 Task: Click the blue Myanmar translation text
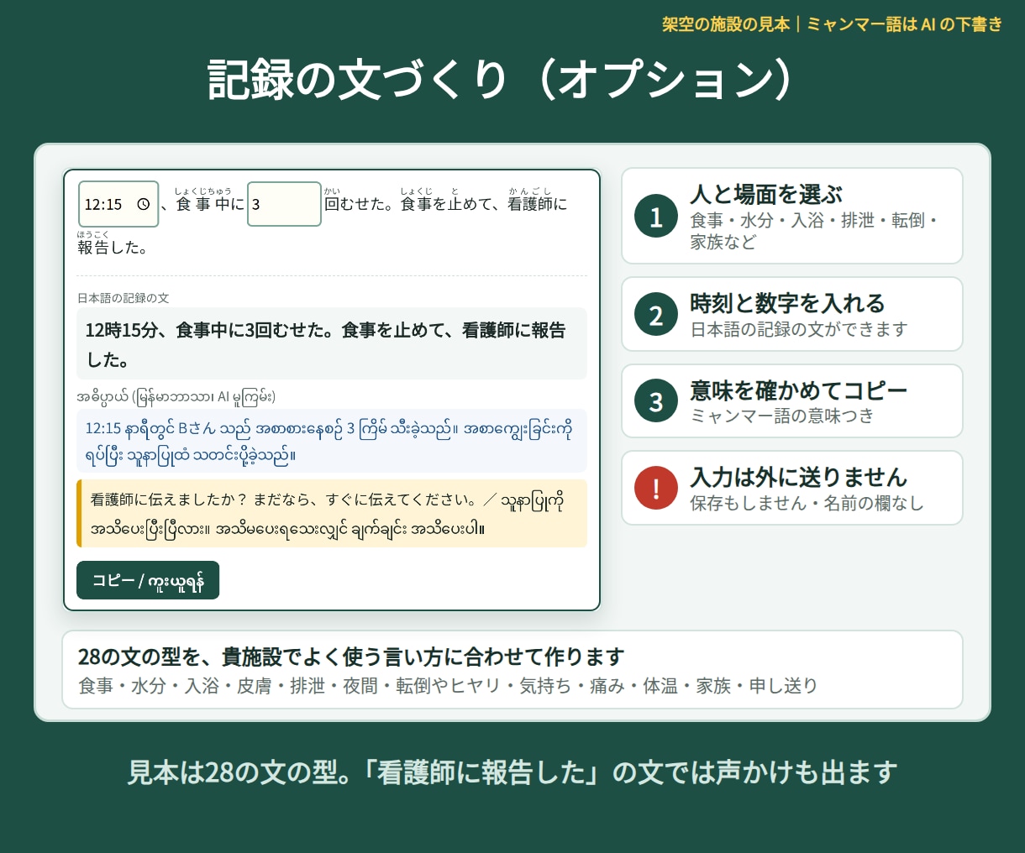tap(332, 442)
